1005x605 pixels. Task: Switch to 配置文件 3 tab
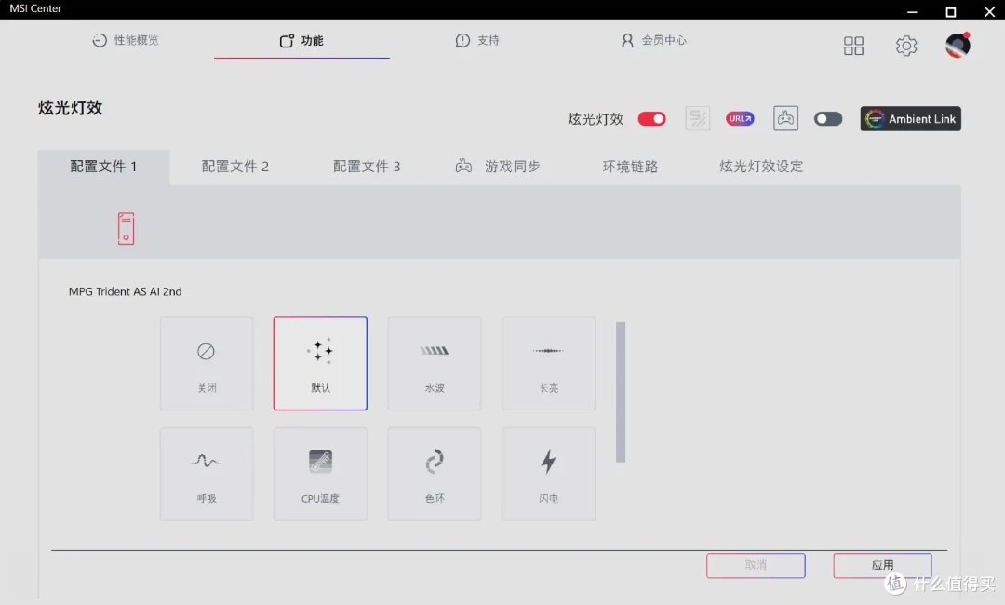[x=367, y=167]
